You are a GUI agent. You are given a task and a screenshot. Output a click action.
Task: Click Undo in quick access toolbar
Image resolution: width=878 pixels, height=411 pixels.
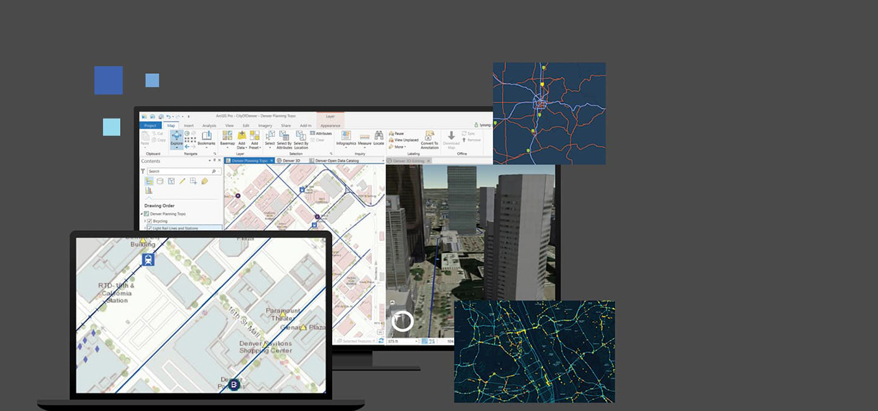(168, 116)
